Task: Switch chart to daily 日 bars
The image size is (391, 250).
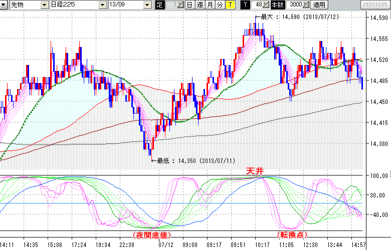Action: pos(189,5)
